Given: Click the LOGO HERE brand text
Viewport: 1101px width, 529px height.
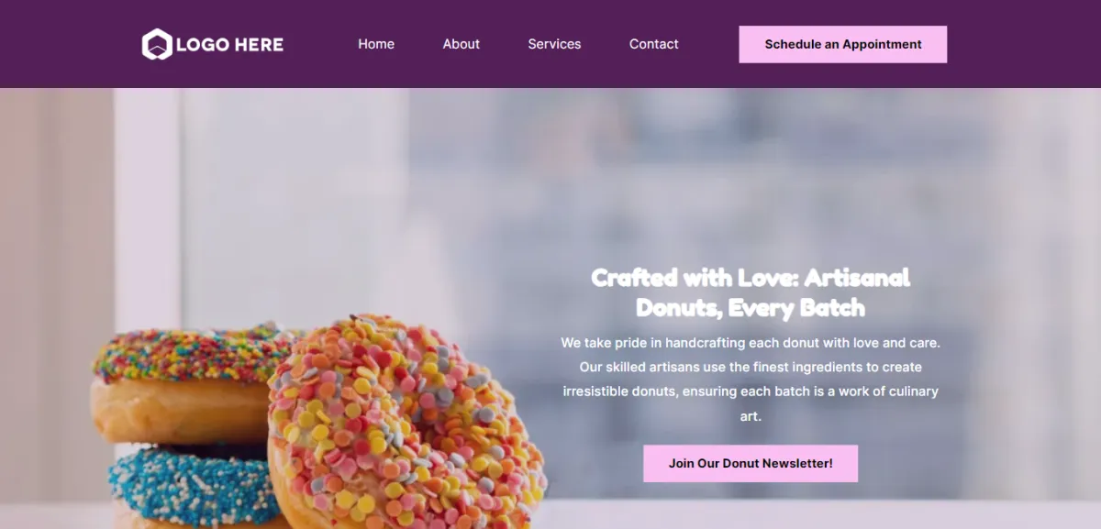Looking at the screenshot, I should [x=229, y=44].
